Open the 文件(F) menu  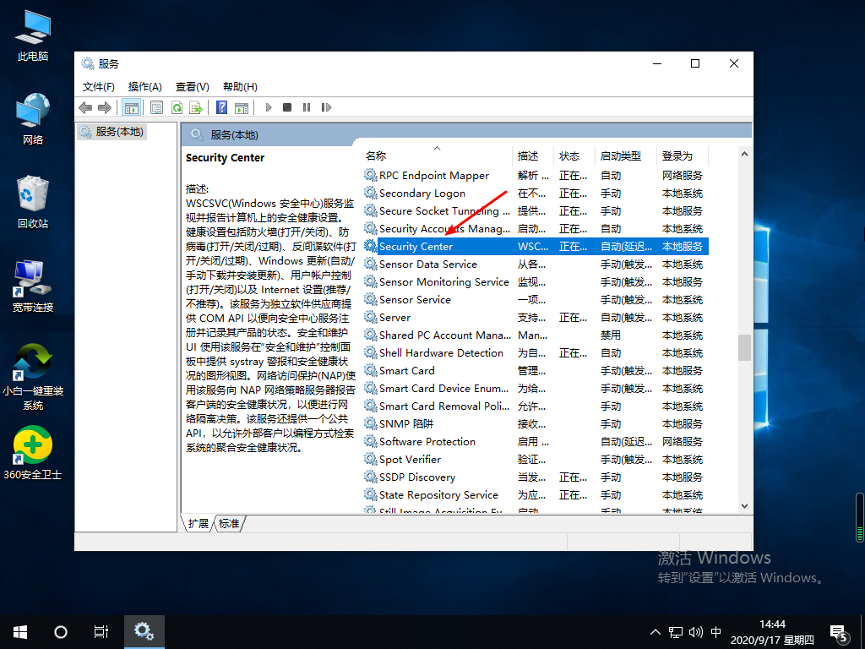coord(98,86)
